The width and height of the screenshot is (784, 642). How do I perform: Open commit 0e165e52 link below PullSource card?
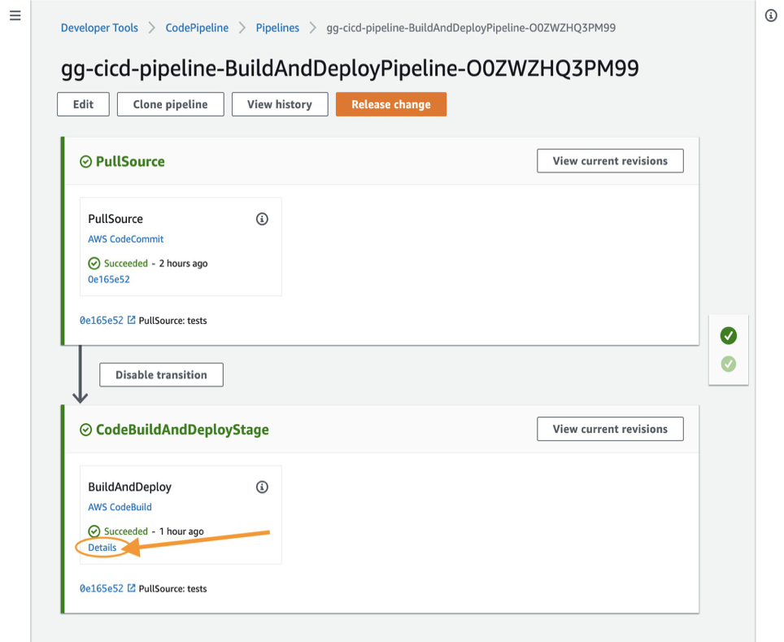[x=102, y=321]
